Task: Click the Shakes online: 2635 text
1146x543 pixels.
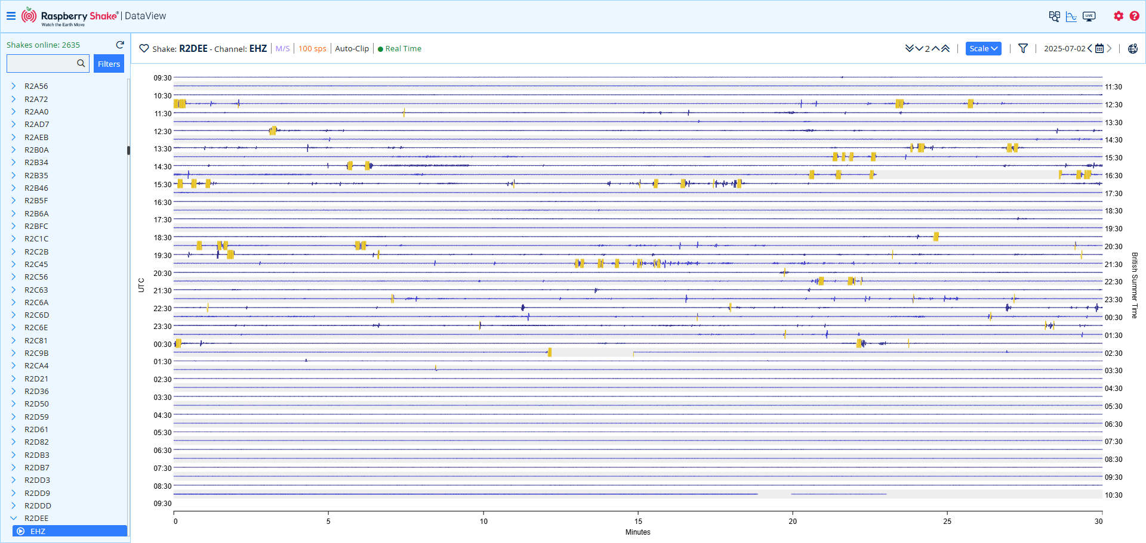Action: (43, 45)
